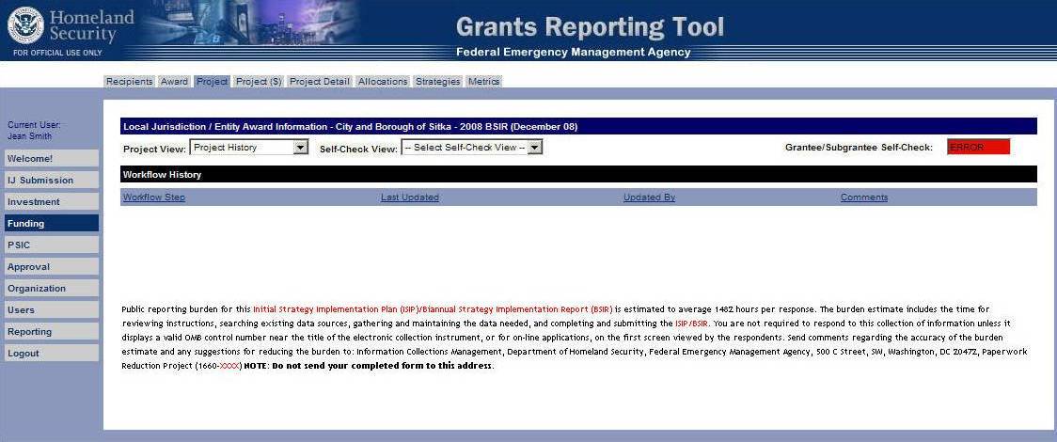Go to Approval in the sidebar
1057x442 pixels.
point(51,266)
